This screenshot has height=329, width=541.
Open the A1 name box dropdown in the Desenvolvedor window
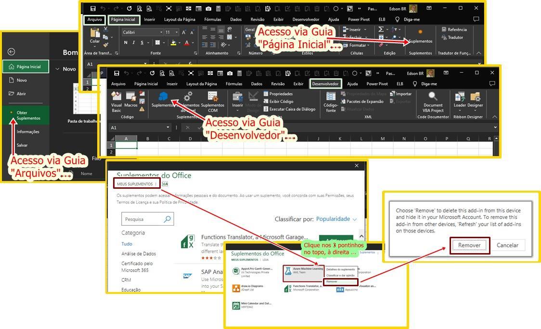pos(168,127)
